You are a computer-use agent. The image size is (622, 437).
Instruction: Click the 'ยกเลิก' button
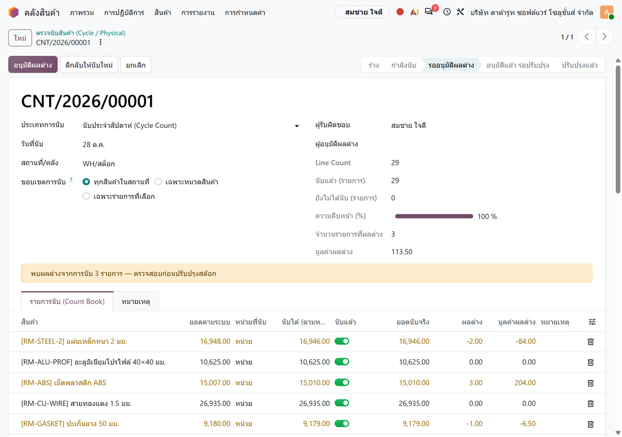click(x=136, y=65)
